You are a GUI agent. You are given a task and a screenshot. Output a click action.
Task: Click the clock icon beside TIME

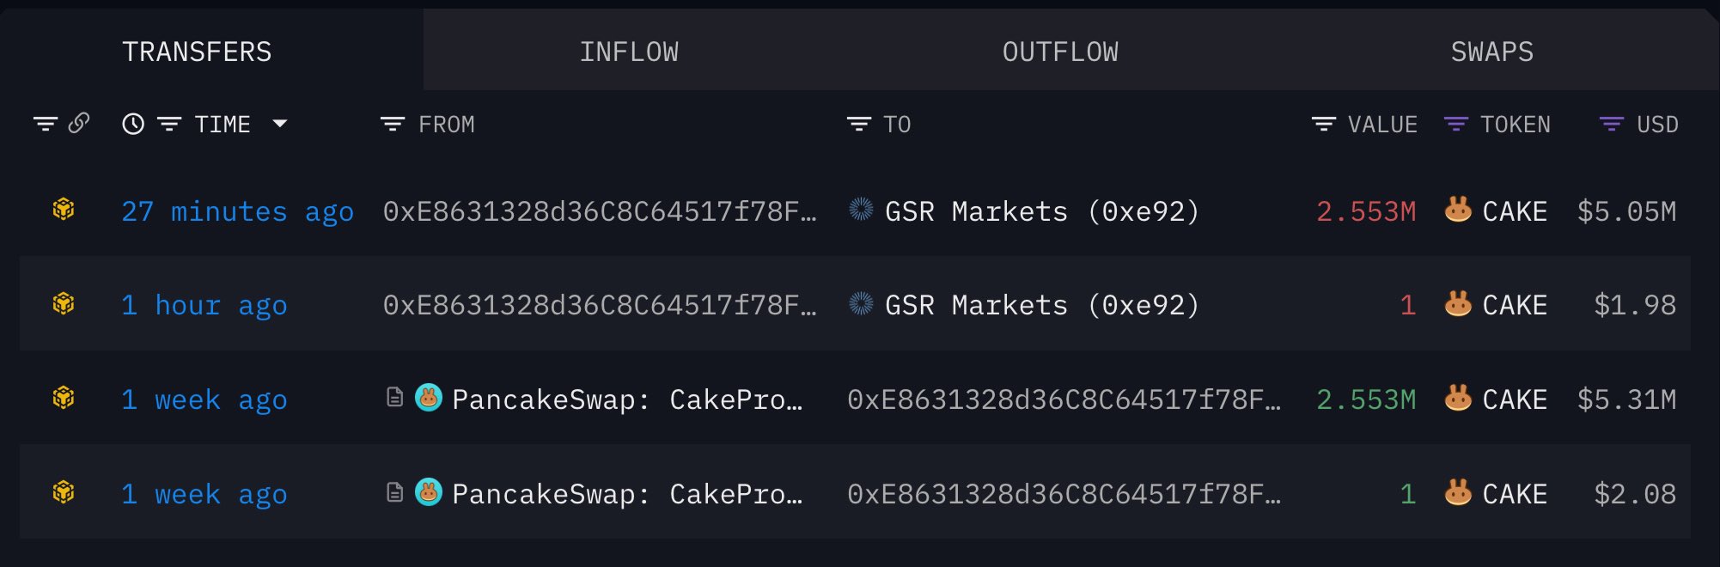pyautogui.click(x=133, y=124)
